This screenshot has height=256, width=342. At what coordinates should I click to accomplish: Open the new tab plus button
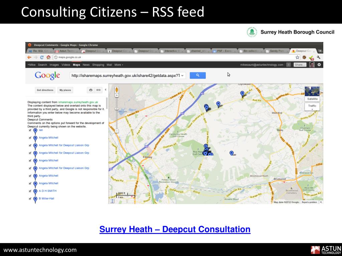click(320, 51)
